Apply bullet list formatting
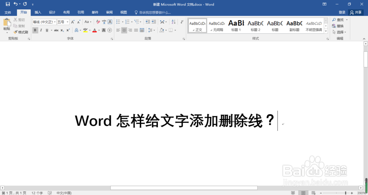The width and height of the screenshot is (368, 195). pos(118,22)
